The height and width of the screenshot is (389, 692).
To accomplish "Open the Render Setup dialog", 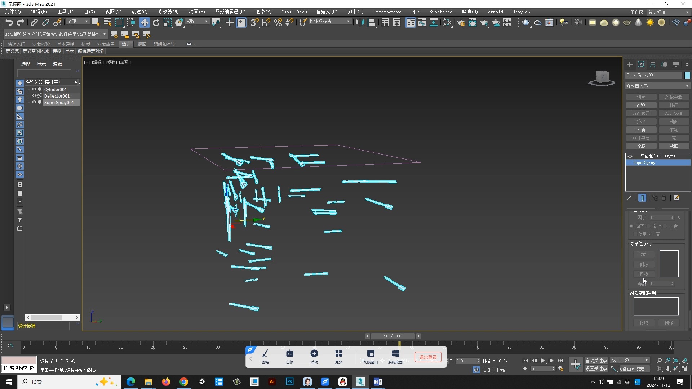I will click(461, 22).
